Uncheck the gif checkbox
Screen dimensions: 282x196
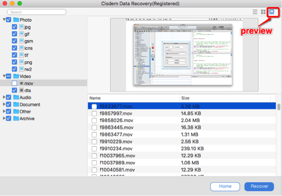click(14, 34)
